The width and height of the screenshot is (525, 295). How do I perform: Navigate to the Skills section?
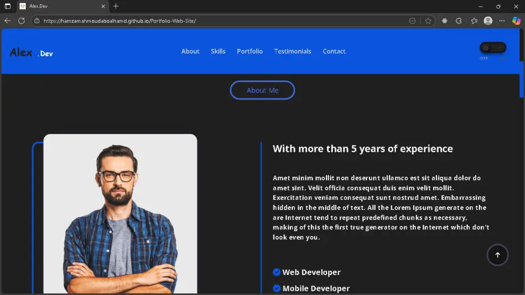click(218, 52)
